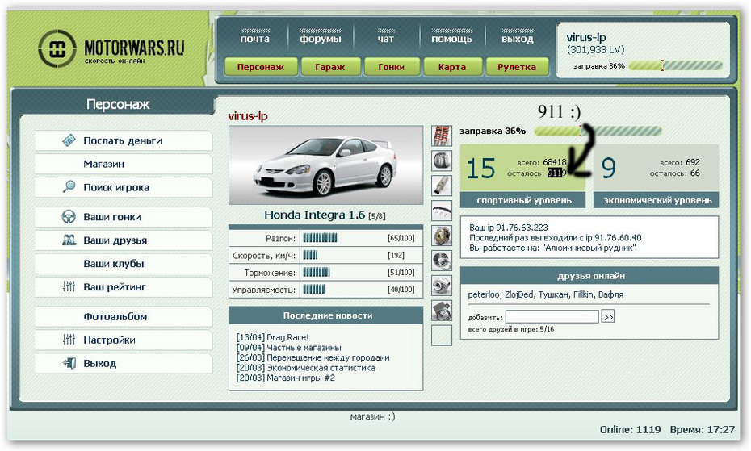Click the Honda Integra car image
This screenshot has height=451, width=751.
tap(325, 165)
